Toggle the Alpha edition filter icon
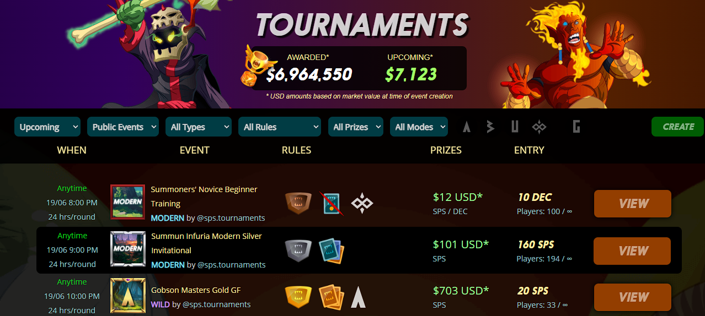Viewport: 705px width, 316px height. [x=467, y=127]
